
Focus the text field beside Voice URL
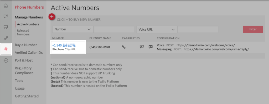click(198, 29)
